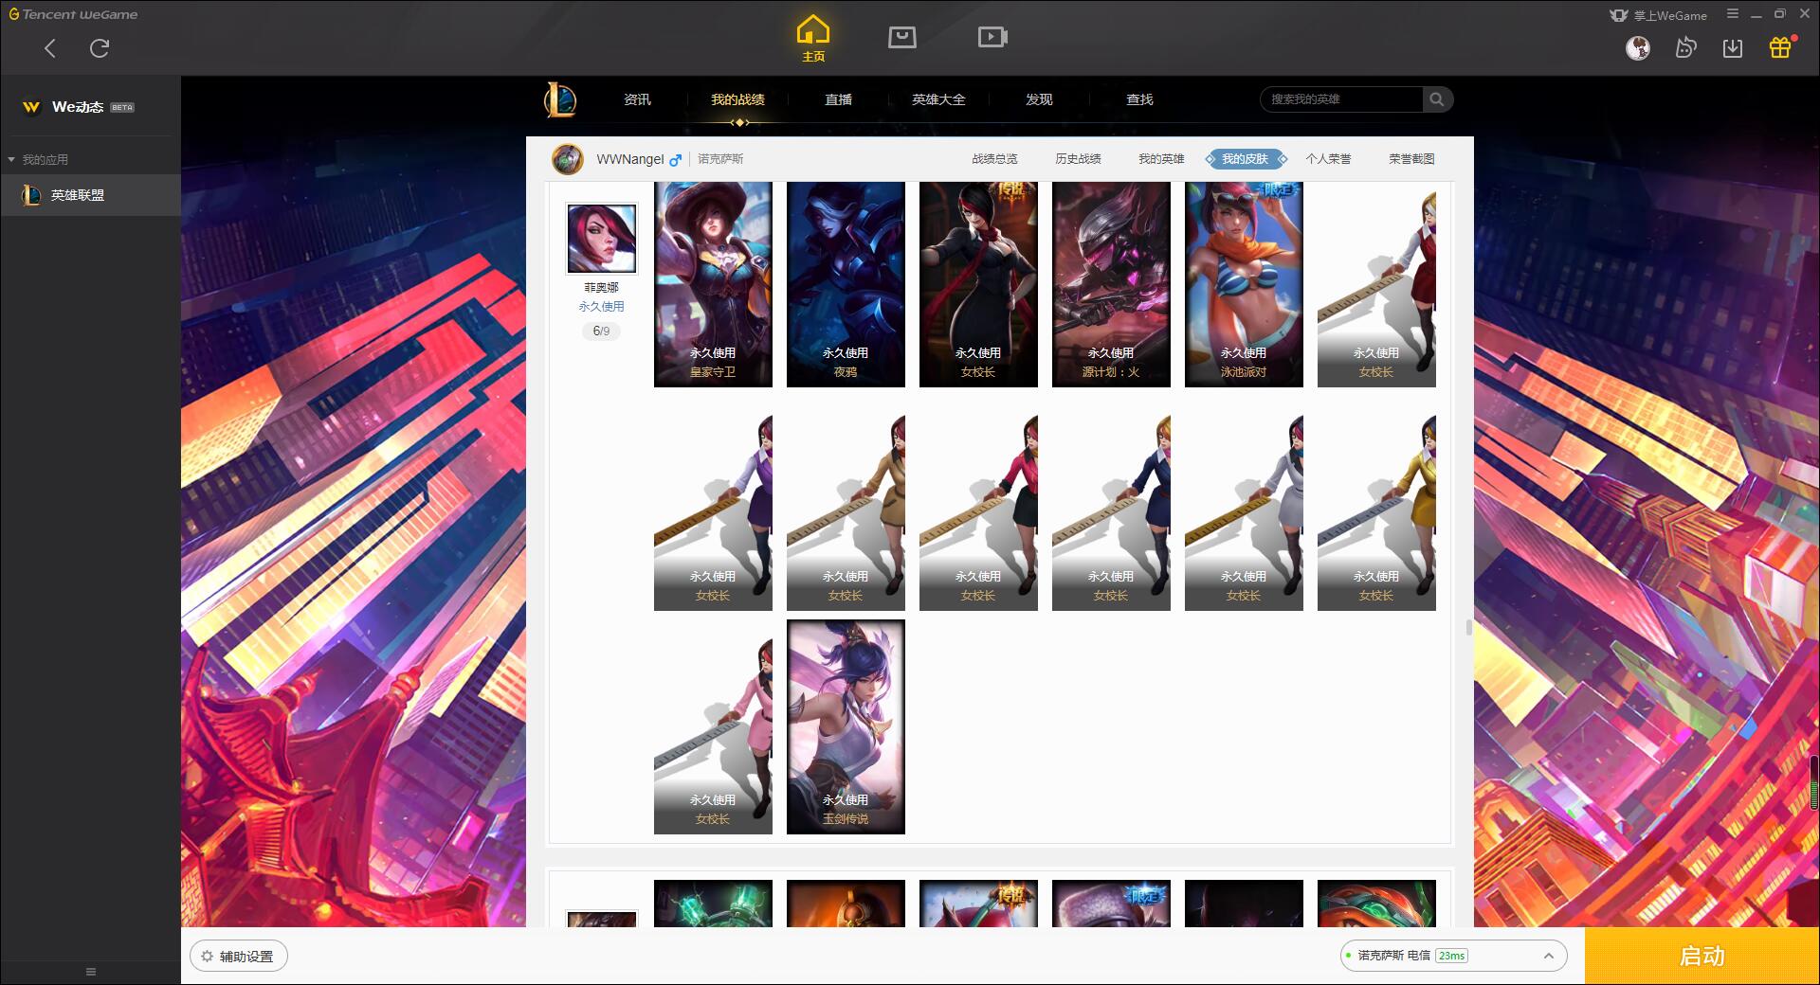Screen dimensions: 1820x985
Task: Open the 源计划：火 skin card
Action: [1111, 284]
